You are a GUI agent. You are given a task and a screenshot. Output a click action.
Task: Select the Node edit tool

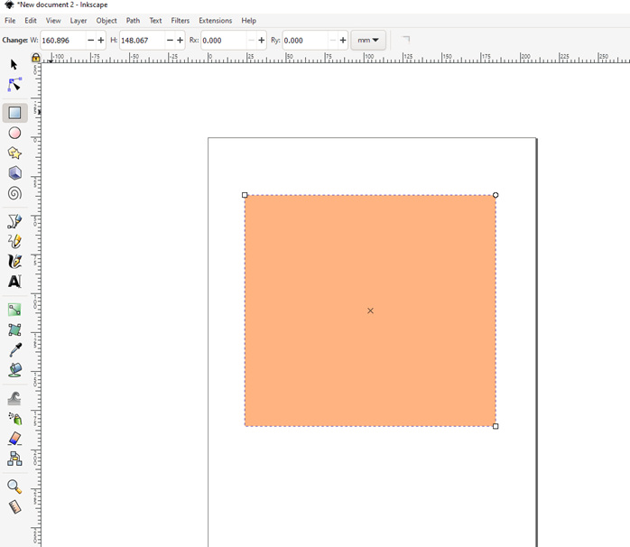click(14, 85)
